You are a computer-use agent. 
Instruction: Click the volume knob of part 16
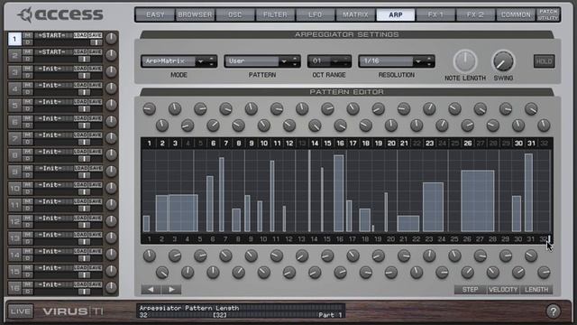pos(111,287)
